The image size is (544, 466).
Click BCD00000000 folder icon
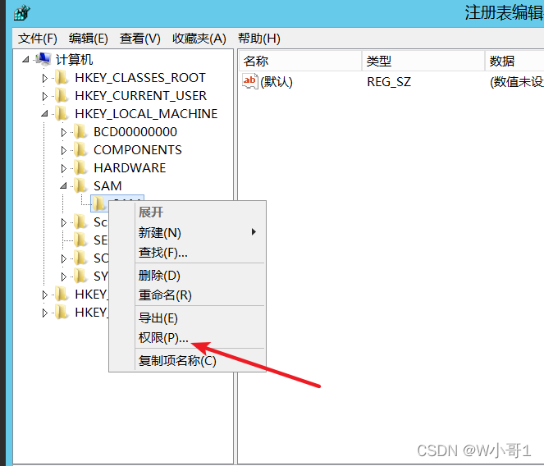(80, 131)
